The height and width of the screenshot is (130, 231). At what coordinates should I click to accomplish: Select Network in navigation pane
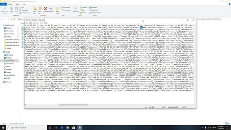[8, 82]
